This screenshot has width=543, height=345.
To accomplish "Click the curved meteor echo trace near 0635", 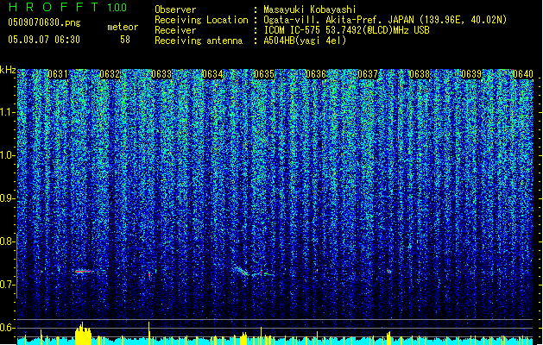I will (x=243, y=270).
